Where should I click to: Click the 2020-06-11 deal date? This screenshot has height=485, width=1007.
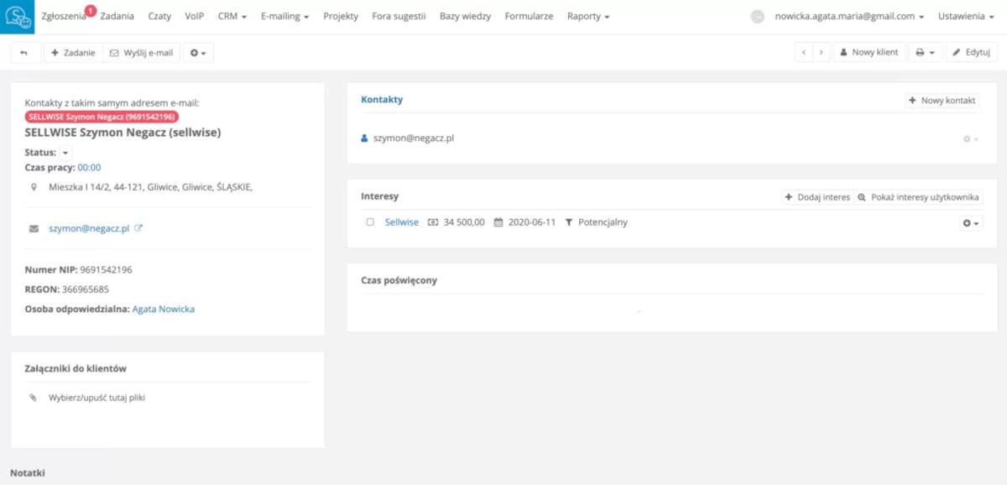click(532, 222)
